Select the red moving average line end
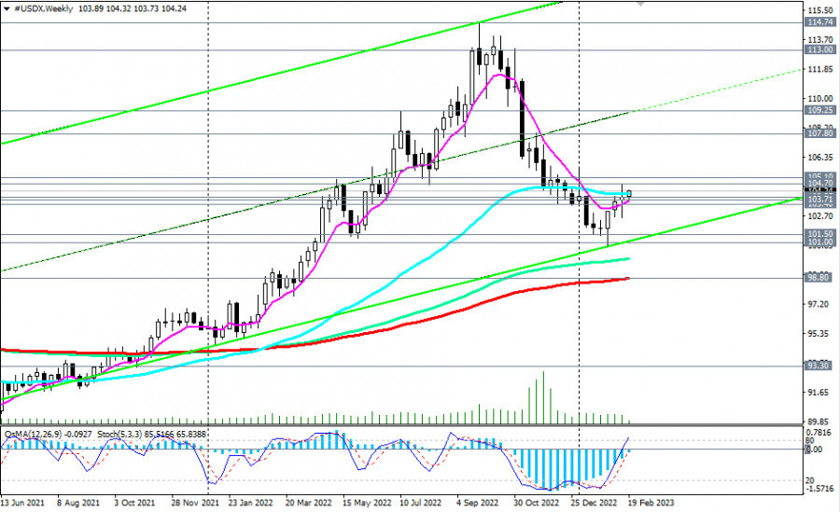 627,278
